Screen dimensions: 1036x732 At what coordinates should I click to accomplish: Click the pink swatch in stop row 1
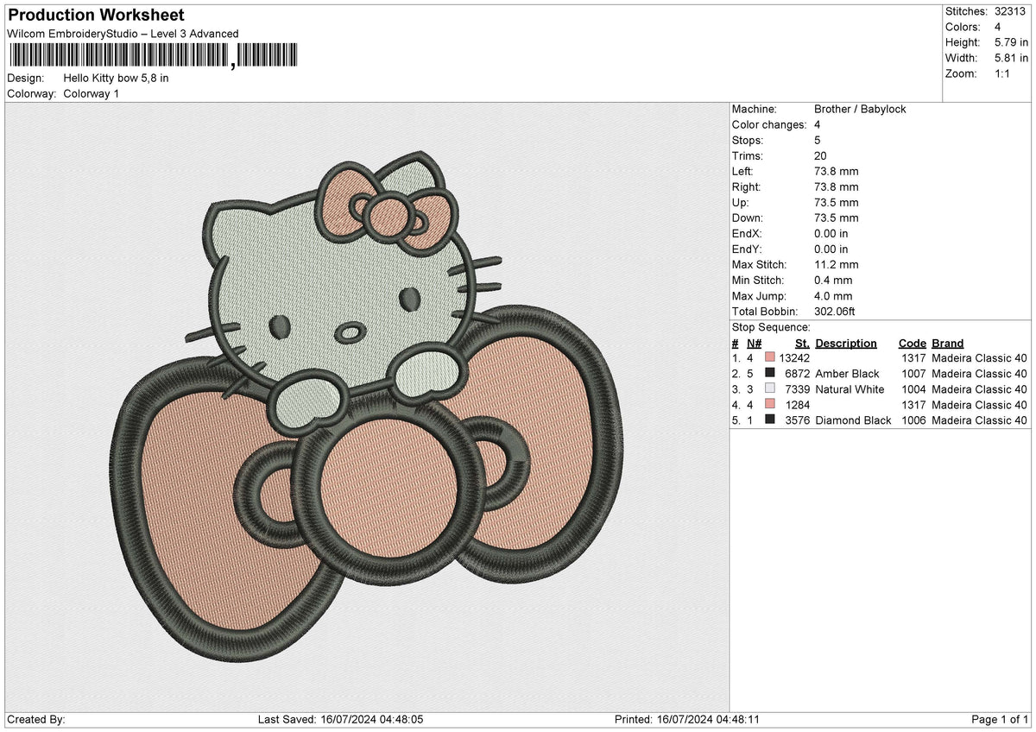[x=770, y=358]
